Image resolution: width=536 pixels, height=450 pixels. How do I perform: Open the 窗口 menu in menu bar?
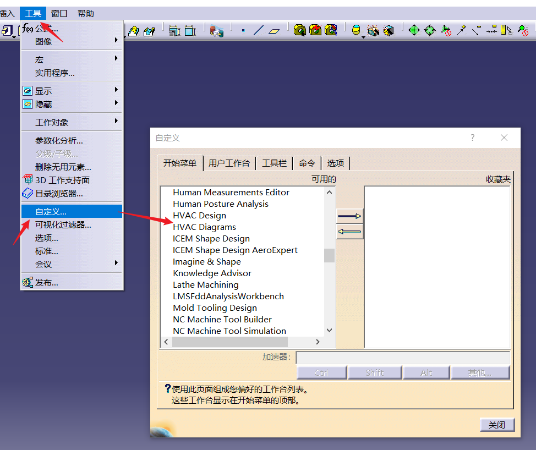click(x=59, y=13)
